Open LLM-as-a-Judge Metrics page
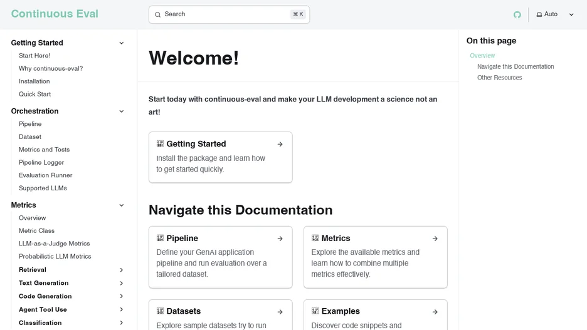This screenshot has width=587, height=330. pyautogui.click(x=55, y=244)
